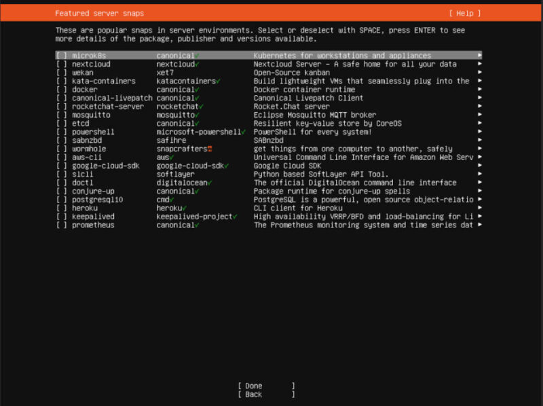Open details for the heroku CLI snap
The height and width of the screenshot is (406, 543).
click(479, 208)
